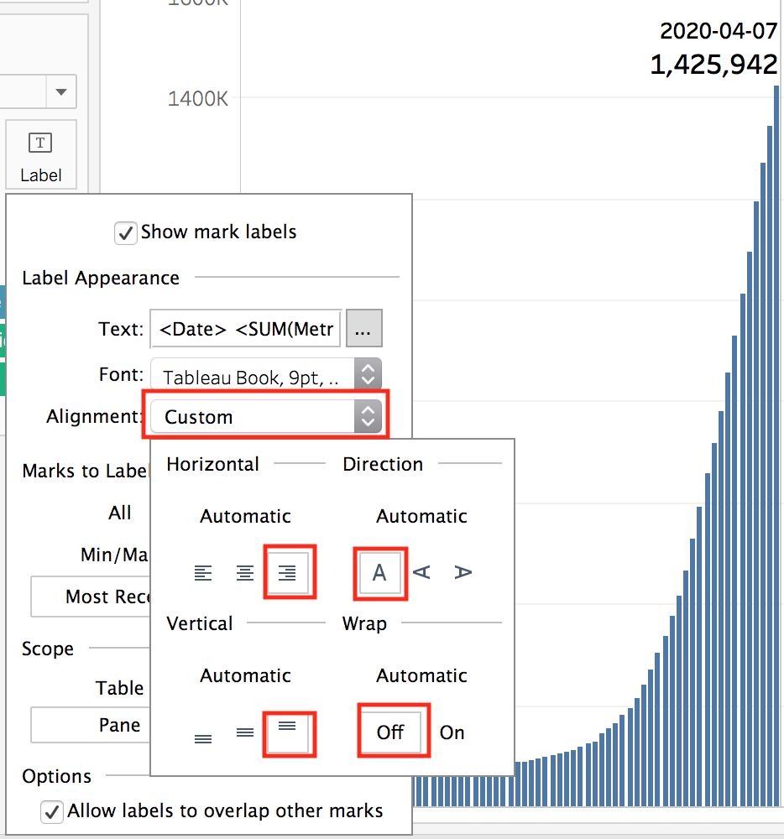784x839 pixels.
Task: Select middle vertical alignment icon
Action: point(245,732)
